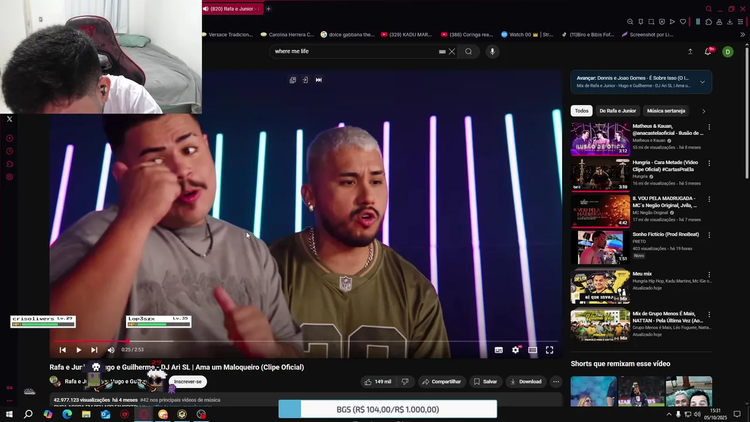Screen dimensions: 750x422
Task: Open options menu for Mix de Grupo Menos É Mais
Action: (709, 315)
